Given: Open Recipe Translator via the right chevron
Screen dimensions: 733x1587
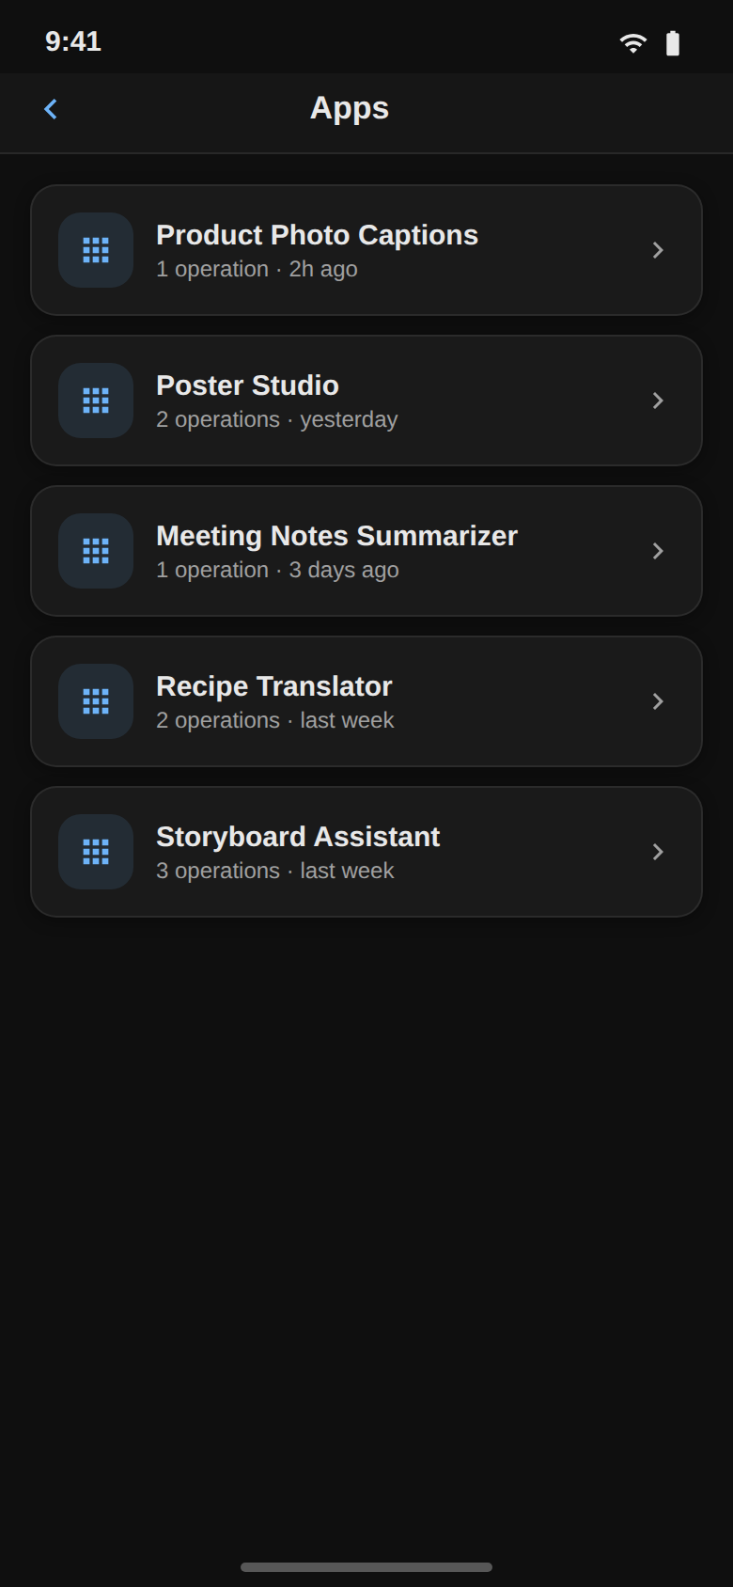Looking at the screenshot, I should pos(658,701).
